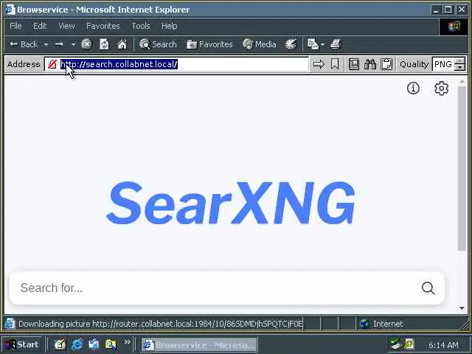This screenshot has height=354, width=472.
Task: Open Find in page binoculars icon
Action: 370,64
